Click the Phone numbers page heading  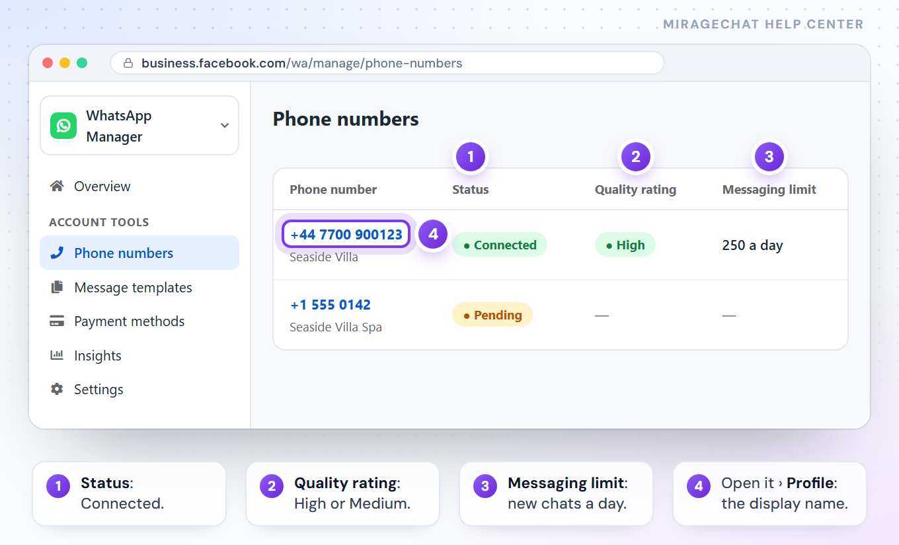pos(346,119)
